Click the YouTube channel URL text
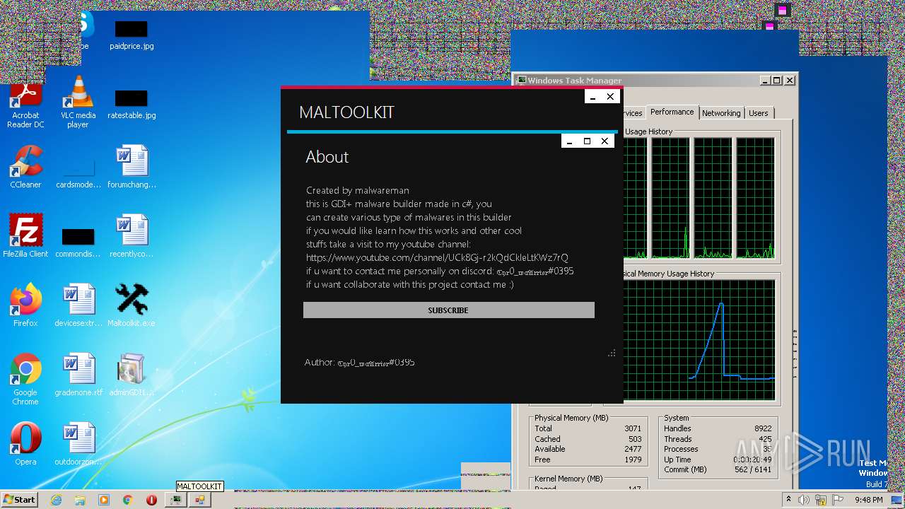 [437, 257]
